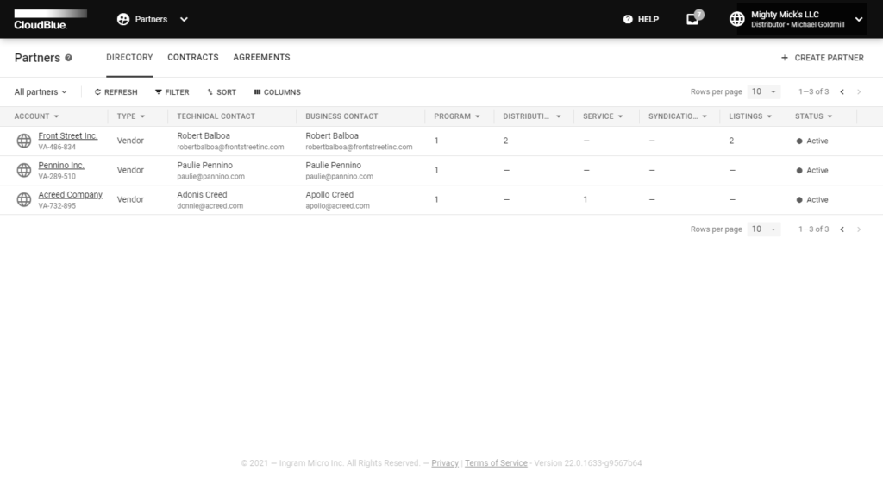
Task: Click the globe icon for Pennino Inc.
Action: click(24, 170)
